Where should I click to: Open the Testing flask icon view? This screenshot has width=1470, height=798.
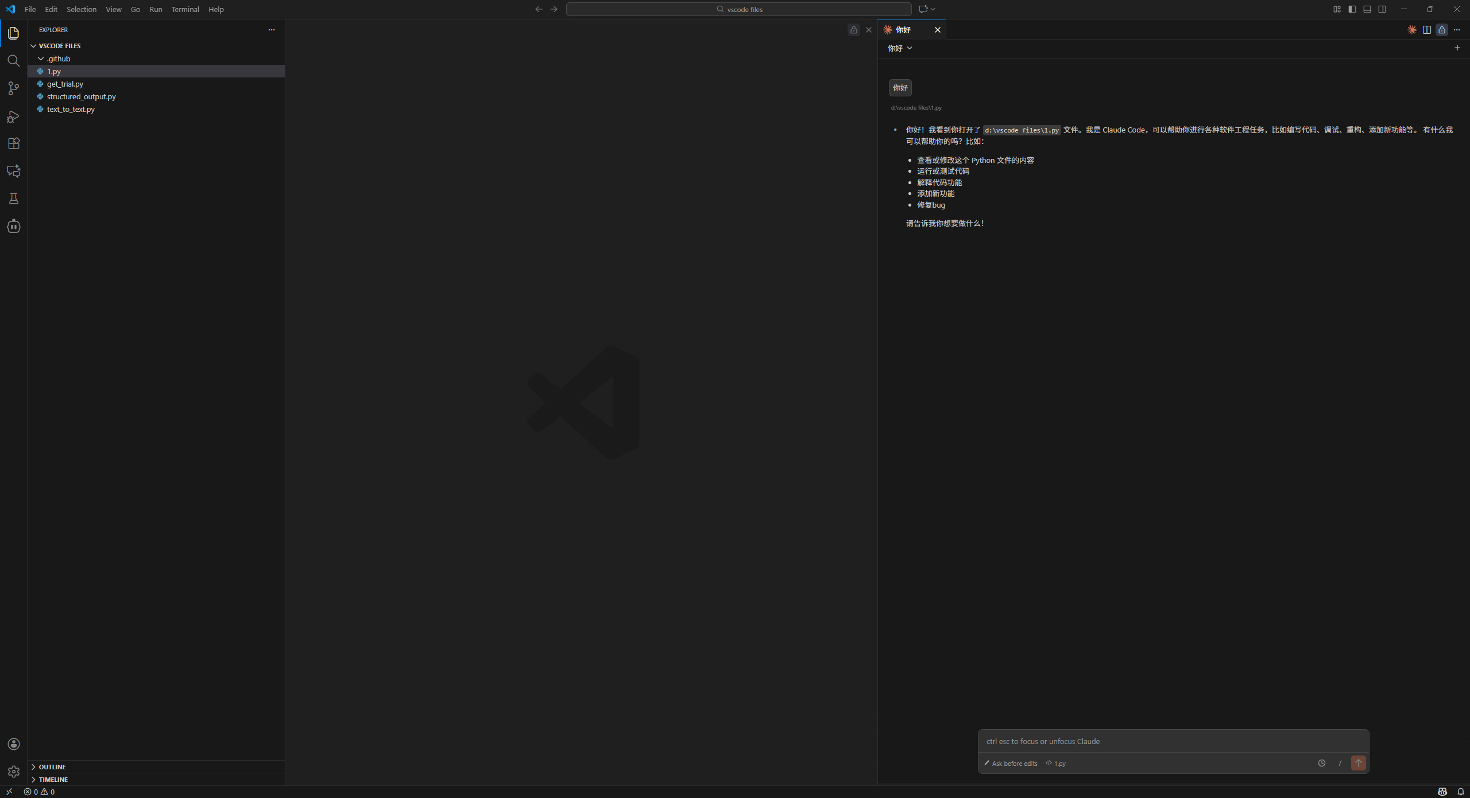[13, 198]
